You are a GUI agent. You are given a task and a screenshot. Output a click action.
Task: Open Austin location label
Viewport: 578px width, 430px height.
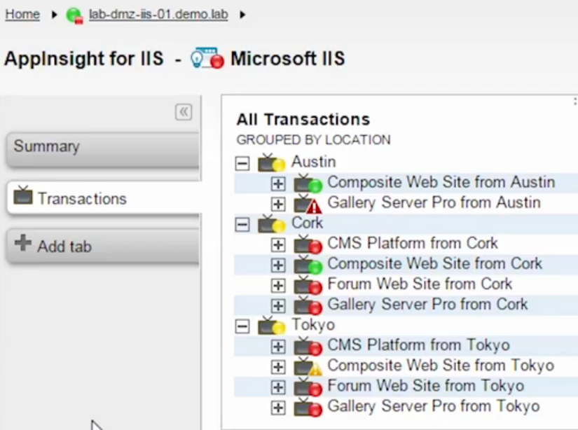pos(314,162)
